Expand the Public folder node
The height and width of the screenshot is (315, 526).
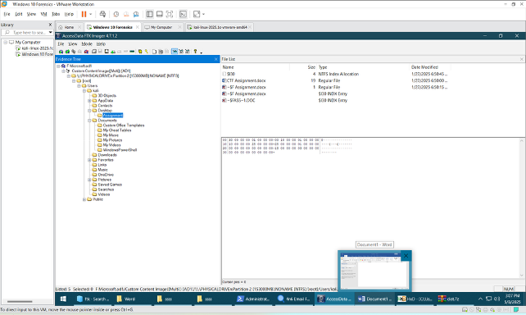pyautogui.click(x=84, y=199)
